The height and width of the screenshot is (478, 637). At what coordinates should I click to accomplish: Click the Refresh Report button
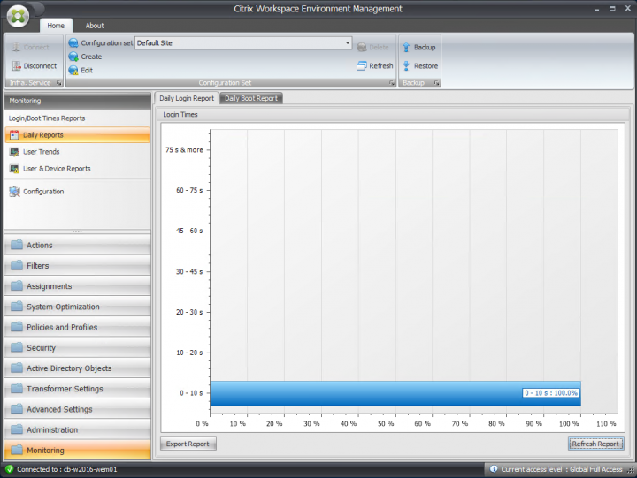[595, 444]
